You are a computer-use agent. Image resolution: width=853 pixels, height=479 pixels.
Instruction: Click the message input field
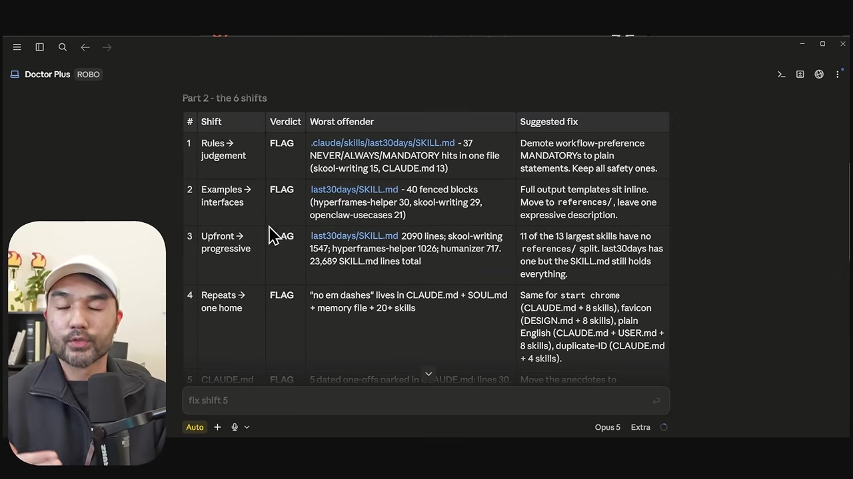tap(426, 400)
